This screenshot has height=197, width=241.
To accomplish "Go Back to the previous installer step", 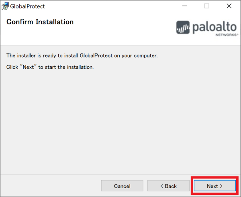I will (168, 186).
